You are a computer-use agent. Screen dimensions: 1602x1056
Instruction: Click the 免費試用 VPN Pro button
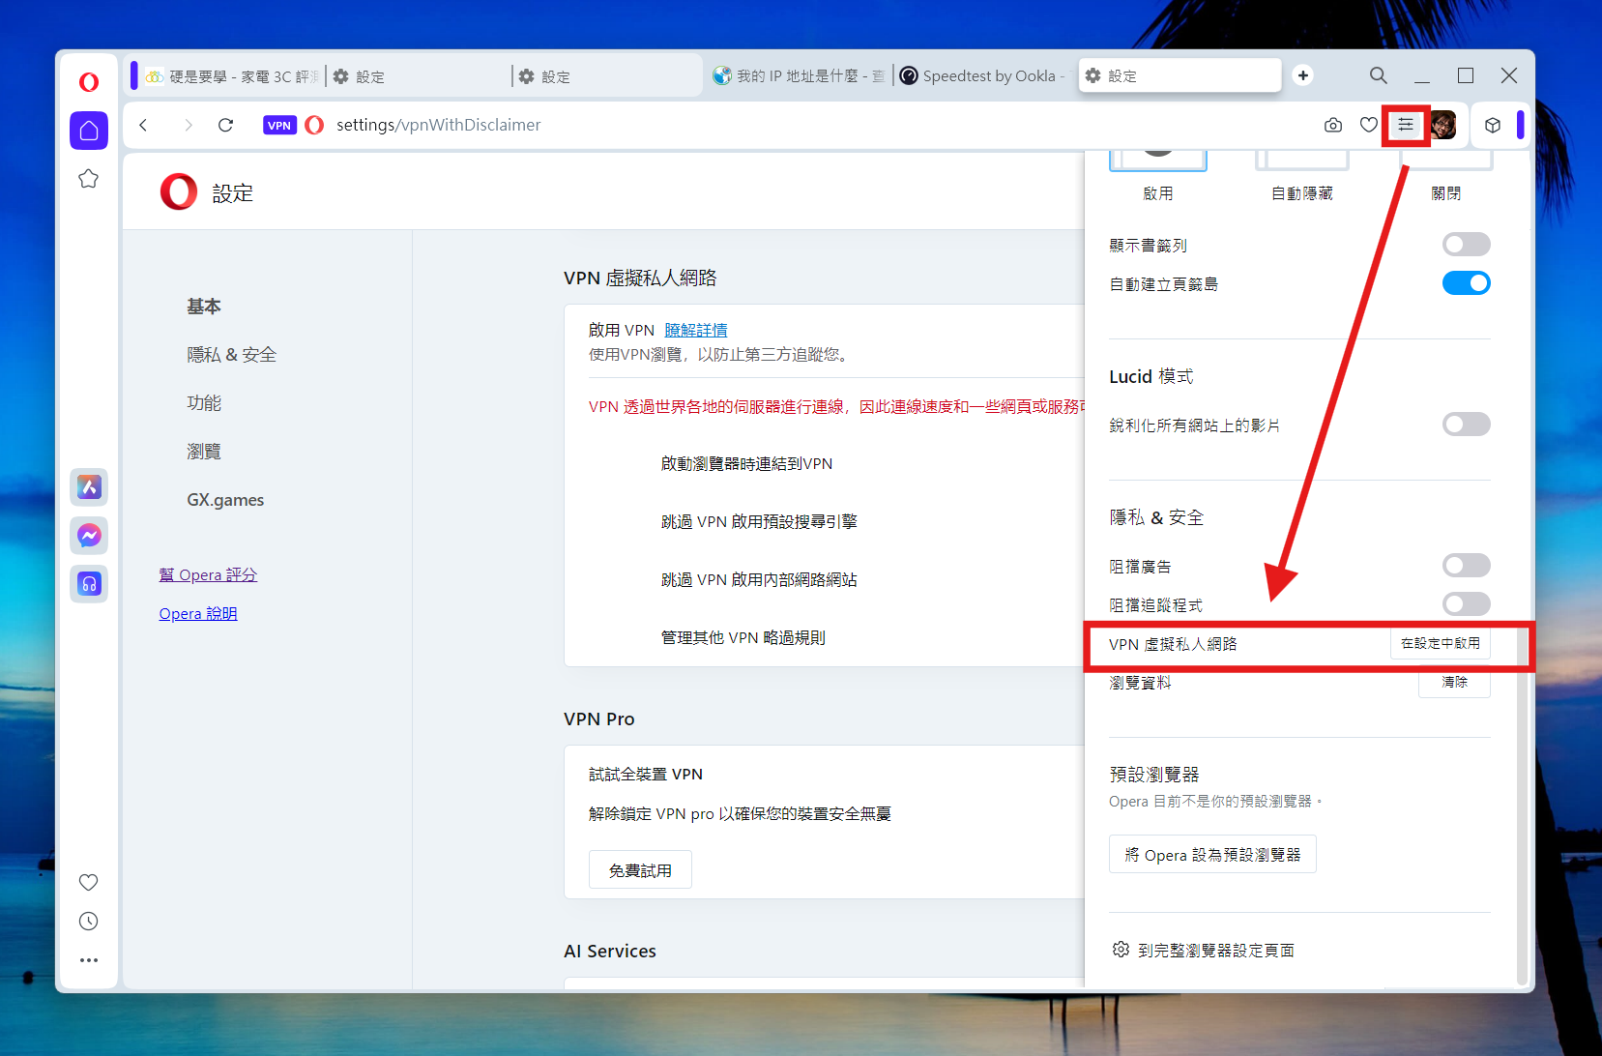[640, 870]
